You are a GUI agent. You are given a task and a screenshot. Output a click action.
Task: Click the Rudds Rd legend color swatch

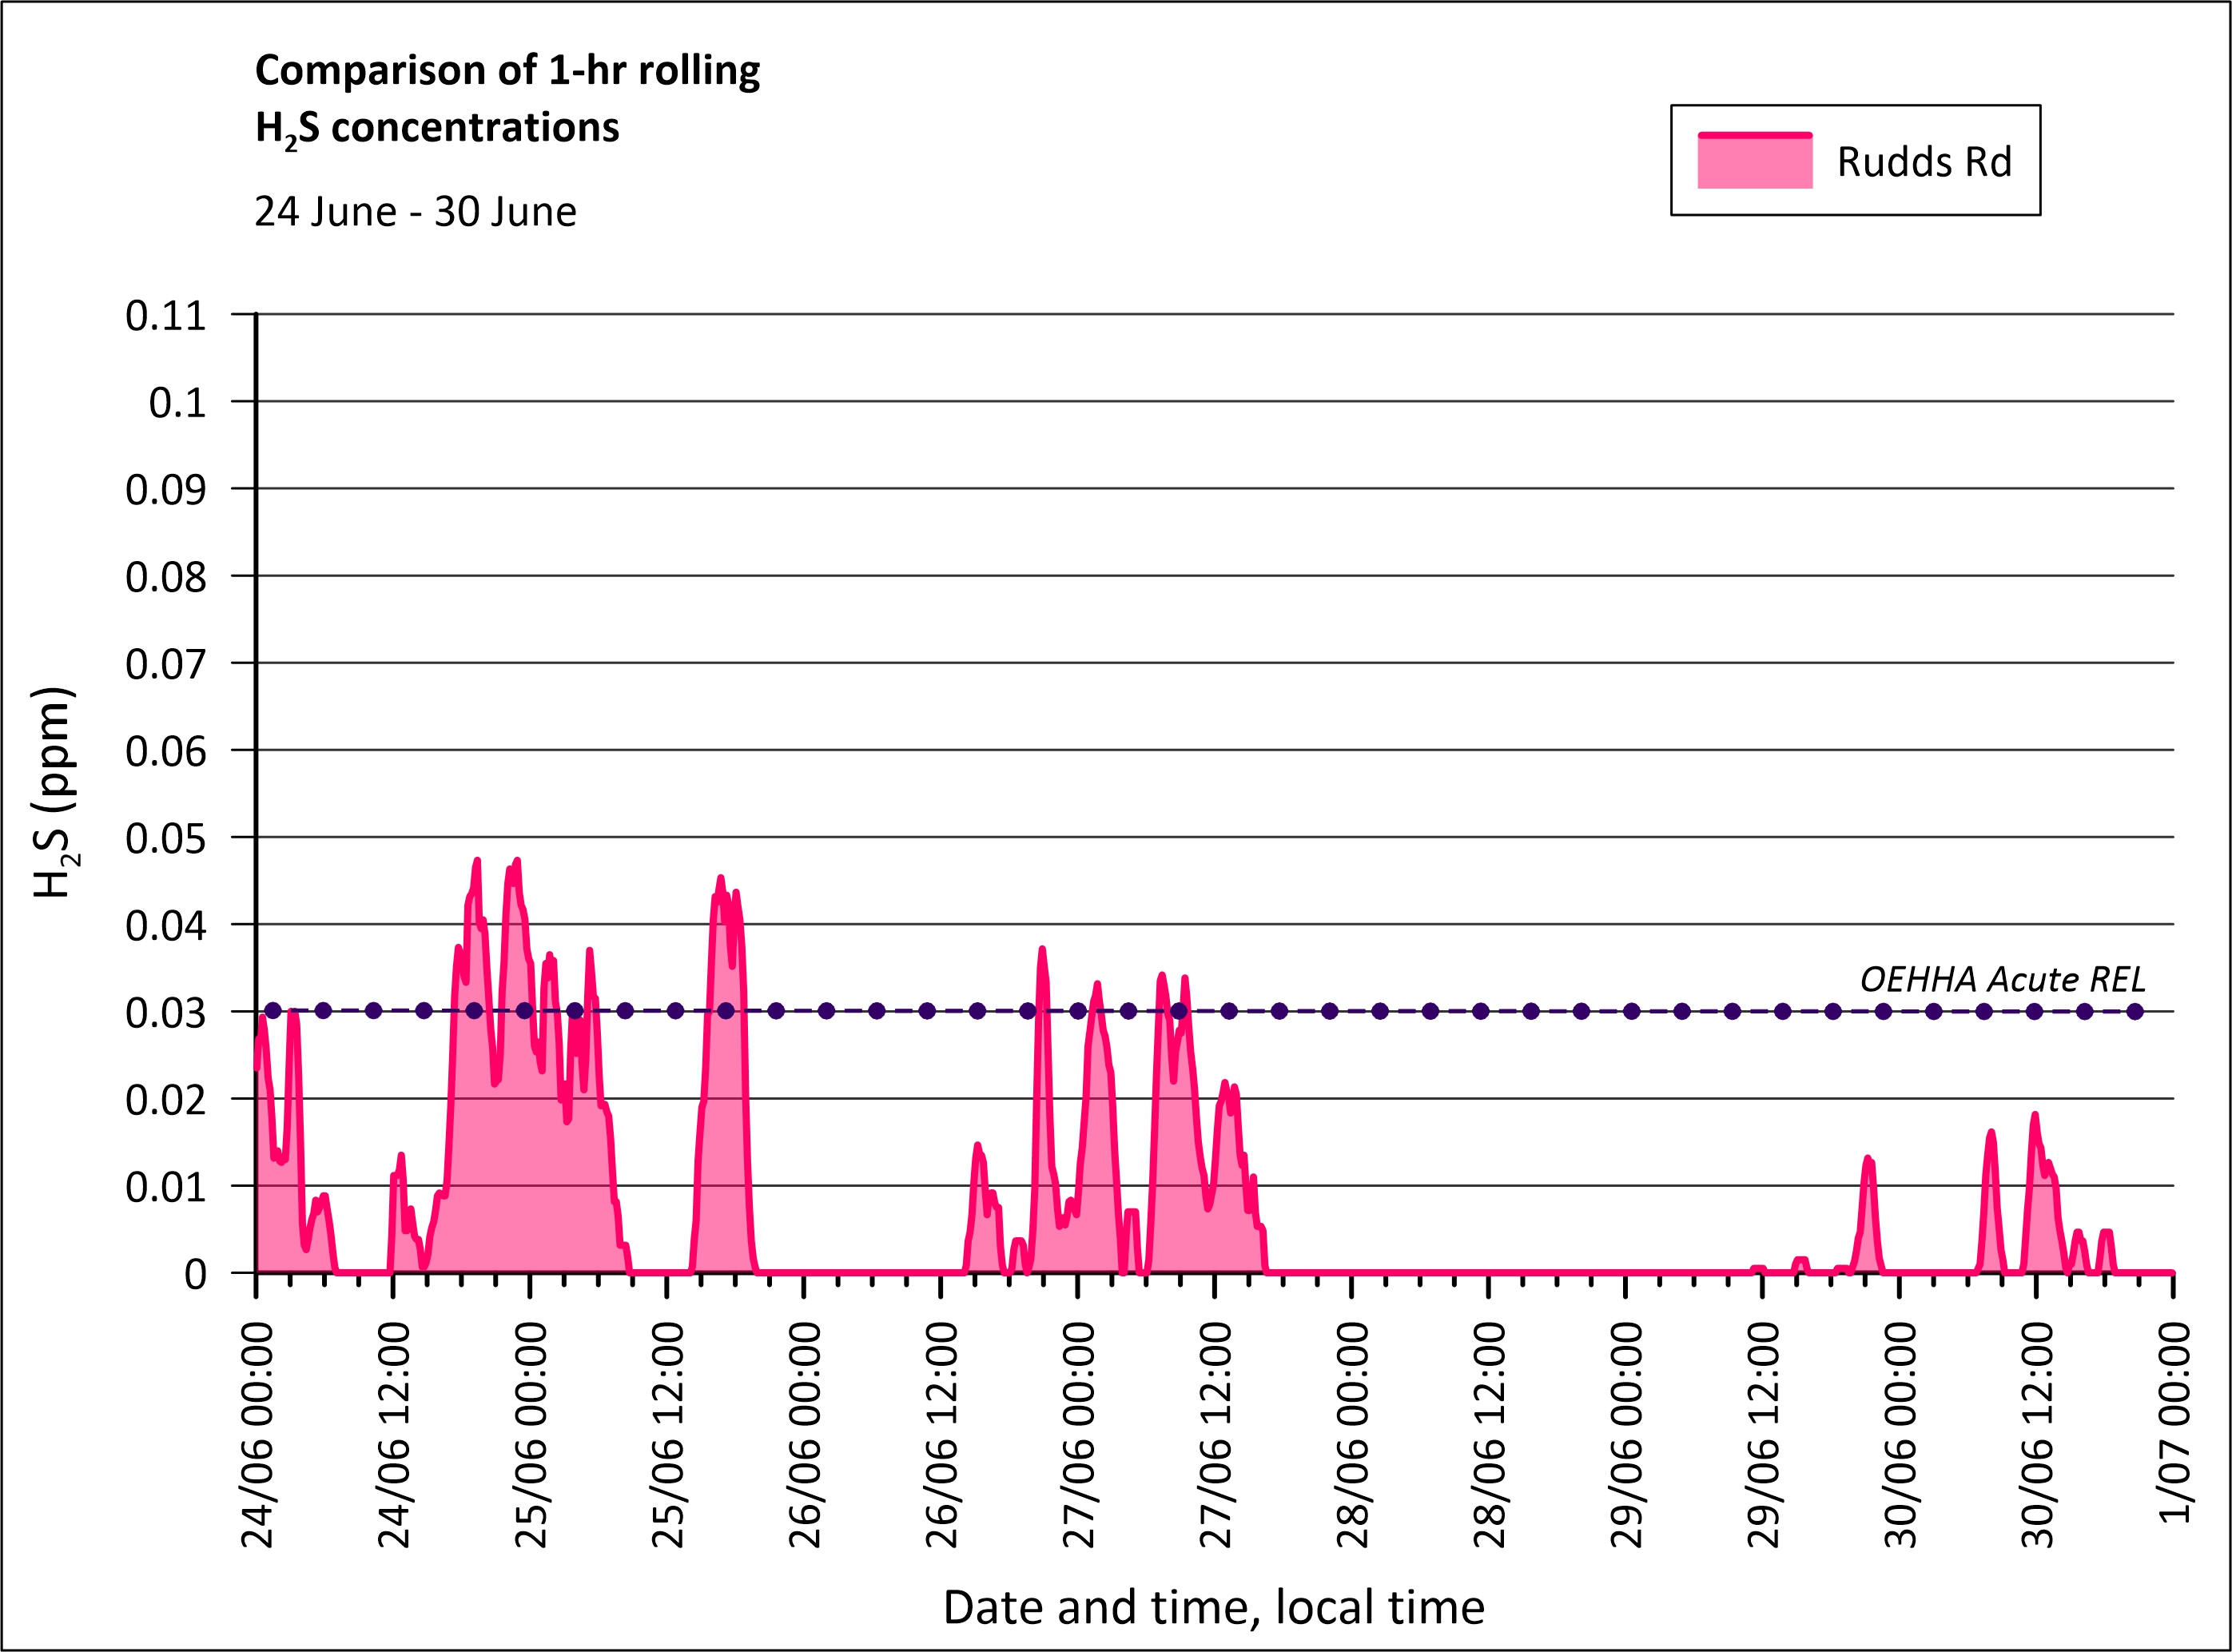point(1755,161)
